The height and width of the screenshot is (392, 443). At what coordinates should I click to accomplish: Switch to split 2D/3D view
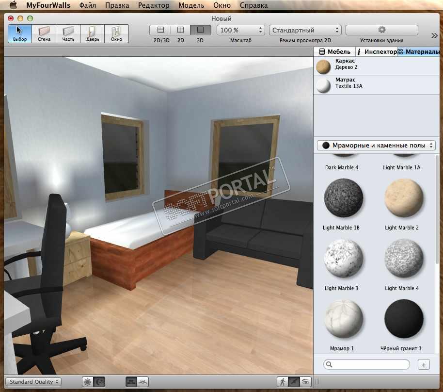(160, 30)
